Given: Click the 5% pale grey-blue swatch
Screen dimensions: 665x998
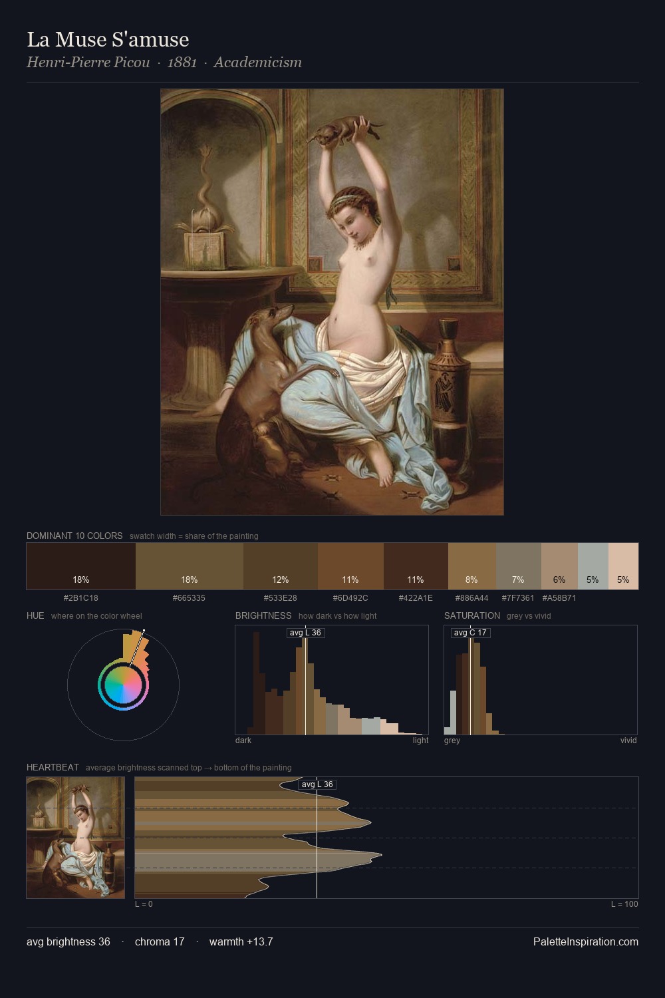Looking at the screenshot, I should pyautogui.click(x=593, y=566).
